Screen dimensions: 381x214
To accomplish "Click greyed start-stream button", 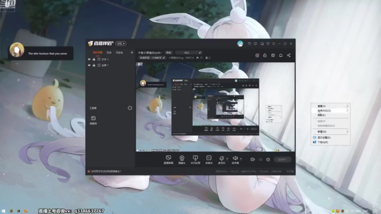I will (282, 159).
